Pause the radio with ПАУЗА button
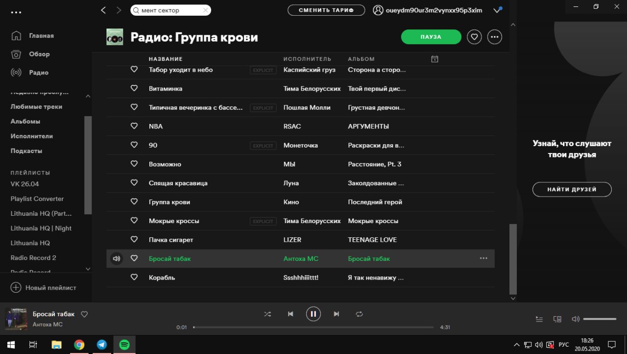 click(431, 37)
